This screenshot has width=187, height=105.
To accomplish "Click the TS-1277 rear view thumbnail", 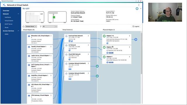I will point(57,17).
